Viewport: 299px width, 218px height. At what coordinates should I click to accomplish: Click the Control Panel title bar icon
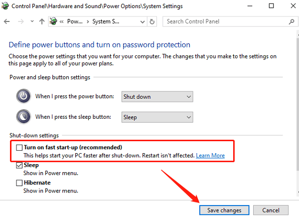[x=6, y=6]
